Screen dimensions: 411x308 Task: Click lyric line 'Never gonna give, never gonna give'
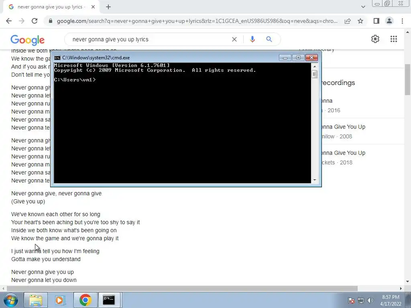[x=56, y=193]
